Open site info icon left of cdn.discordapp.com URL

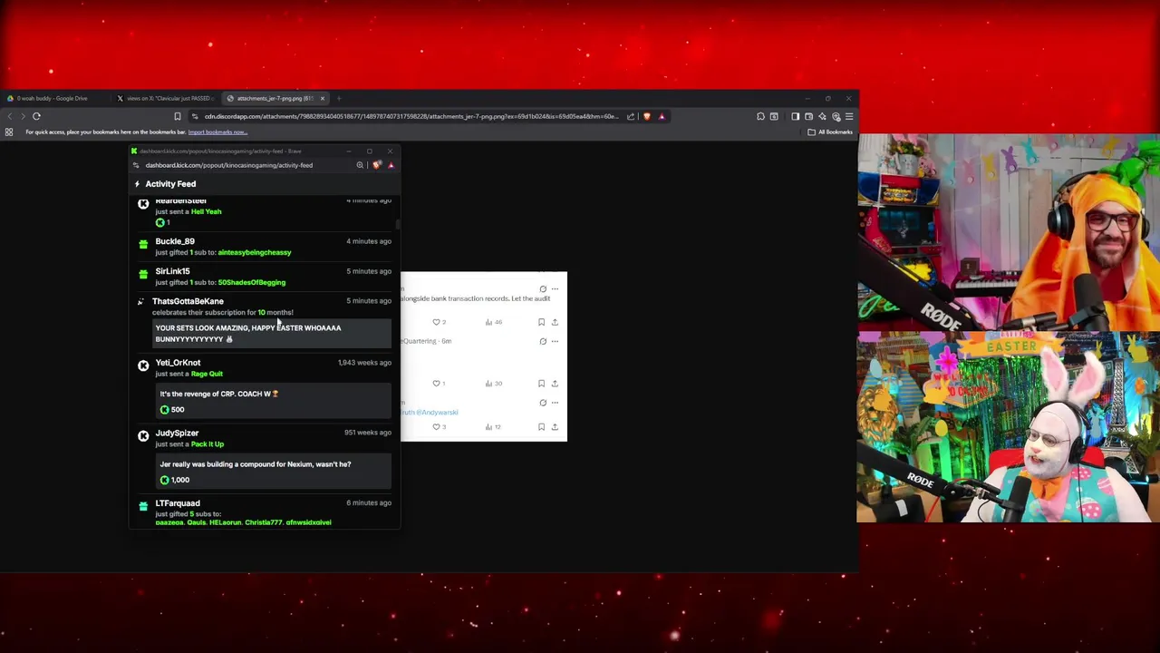[195, 116]
